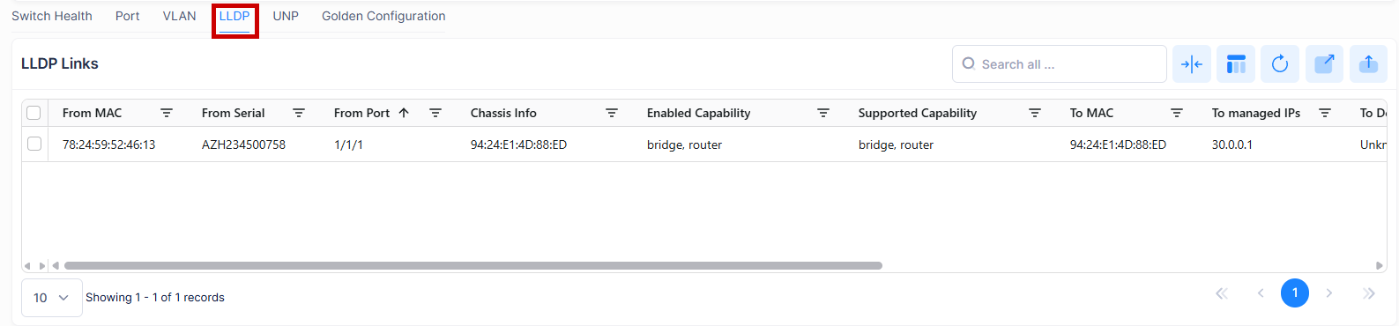Click the Search all input field
The height and width of the screenshot is (326, 1399).
click(1060, 63)
